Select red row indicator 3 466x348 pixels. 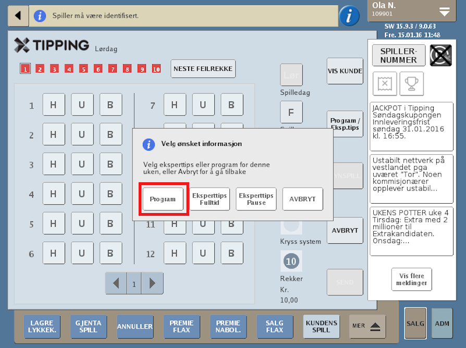[54, 69]
